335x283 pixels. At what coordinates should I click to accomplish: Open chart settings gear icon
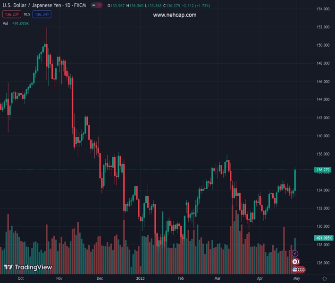click(x=325, y=278)
